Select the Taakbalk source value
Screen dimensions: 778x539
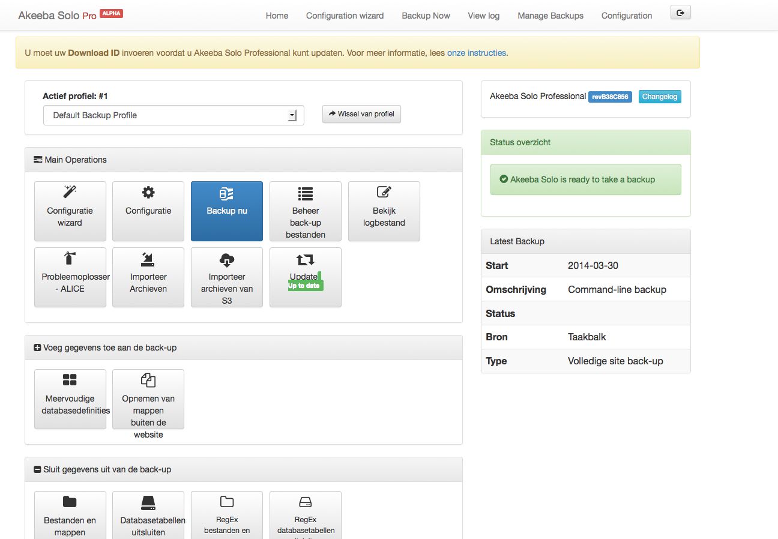click(x=587, y=337)
